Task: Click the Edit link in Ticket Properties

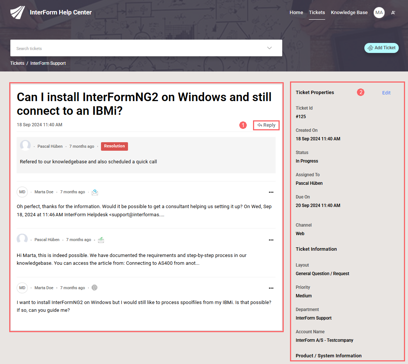Action: [x=386, y=93]
